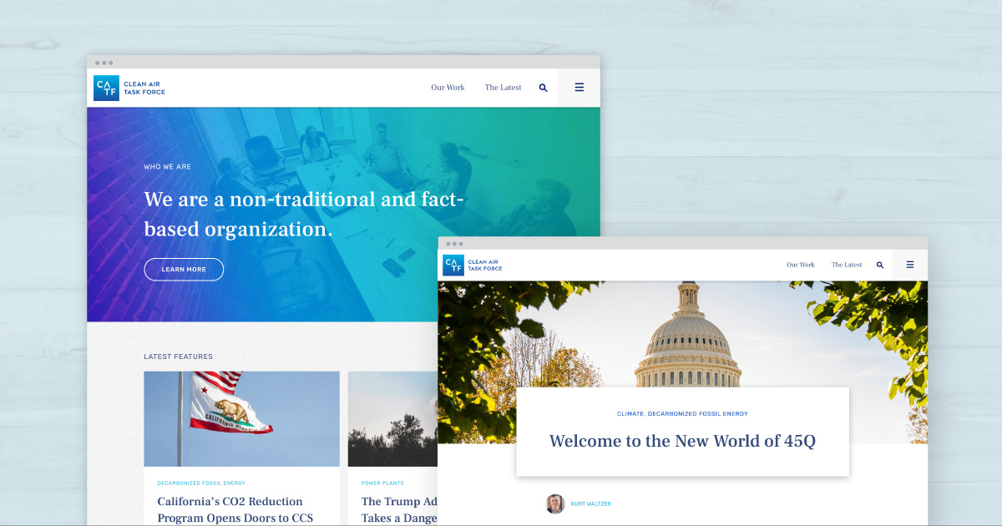The image size is (1002, 526).
Task: Open the Trump Administration article headline
Action: pyautogui.click(x=399, y=501)
